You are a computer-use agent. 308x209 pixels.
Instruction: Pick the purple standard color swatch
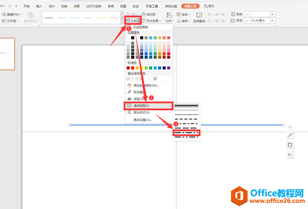(169, 68)
